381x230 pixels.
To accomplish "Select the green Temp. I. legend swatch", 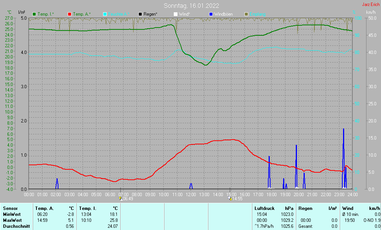I will tap(34, 14).
